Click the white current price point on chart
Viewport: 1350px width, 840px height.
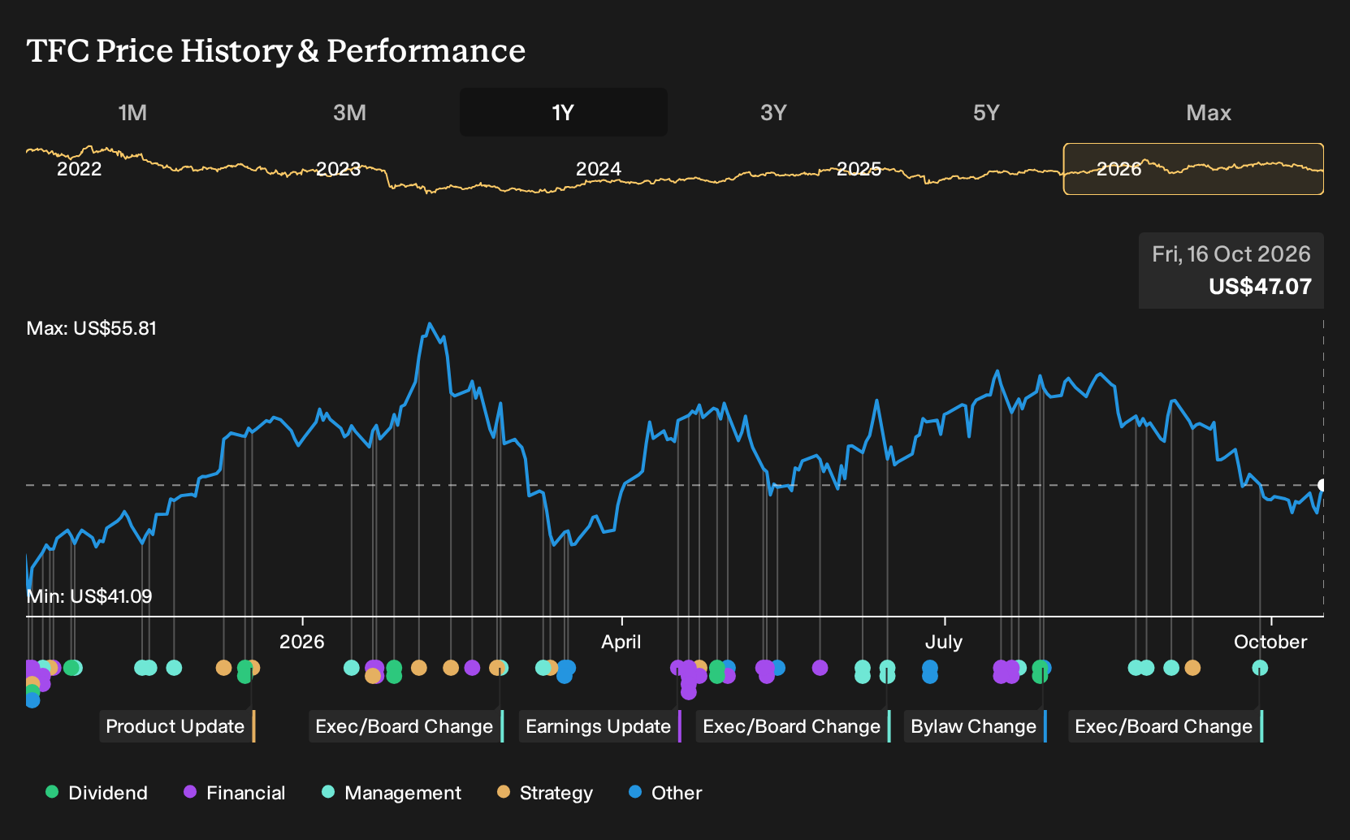click(1322, 485)
